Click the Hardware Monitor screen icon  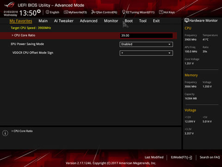click(186, 20)
